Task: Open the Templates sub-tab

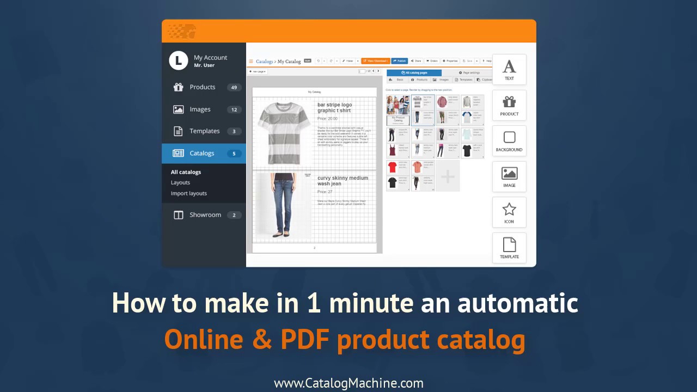Action: [463, 79]
